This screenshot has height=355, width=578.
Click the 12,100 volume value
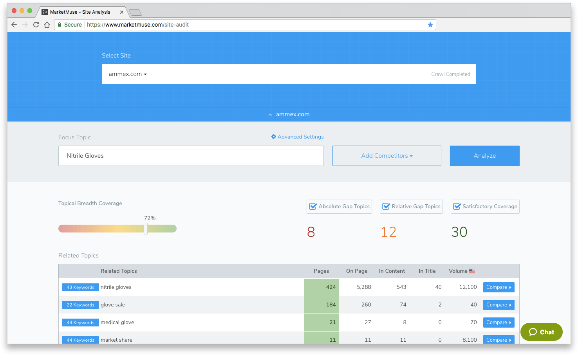pyautogui.click(x=468, y=287)
